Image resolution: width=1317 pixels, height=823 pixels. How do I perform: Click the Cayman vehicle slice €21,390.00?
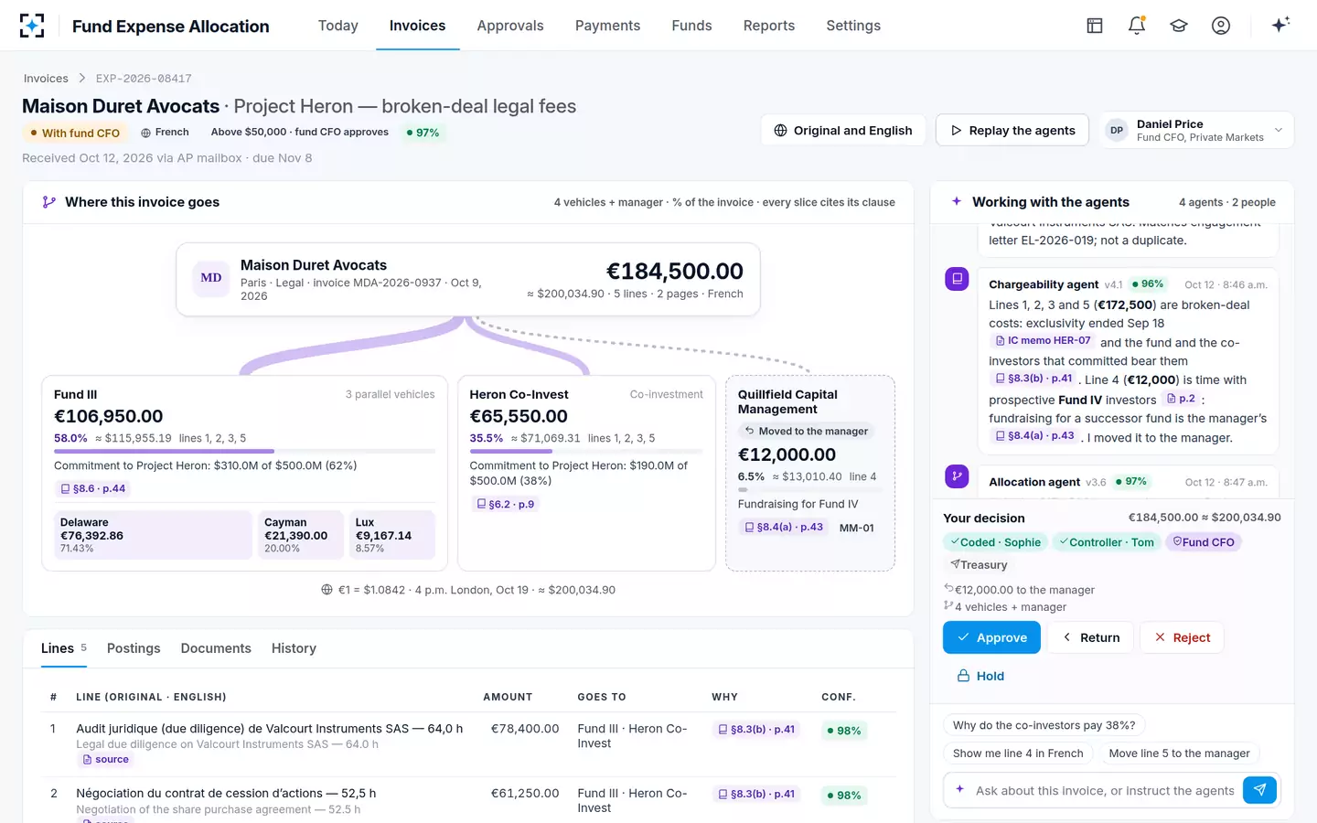tap(301, 535)
